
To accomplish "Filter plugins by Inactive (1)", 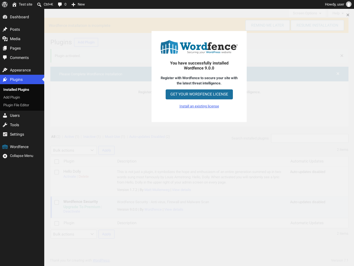I will [x=92, y=137].
